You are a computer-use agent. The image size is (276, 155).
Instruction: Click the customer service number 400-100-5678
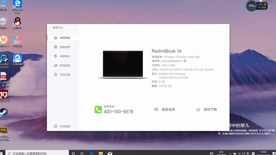tap(118, 112)
